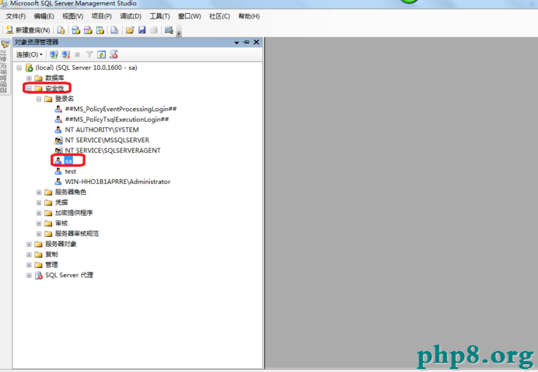This screenshot has width=538, height=372.
Task: Expand Server Audit Specifications (服务器审核规范) folder
Action: pos(39,234)
